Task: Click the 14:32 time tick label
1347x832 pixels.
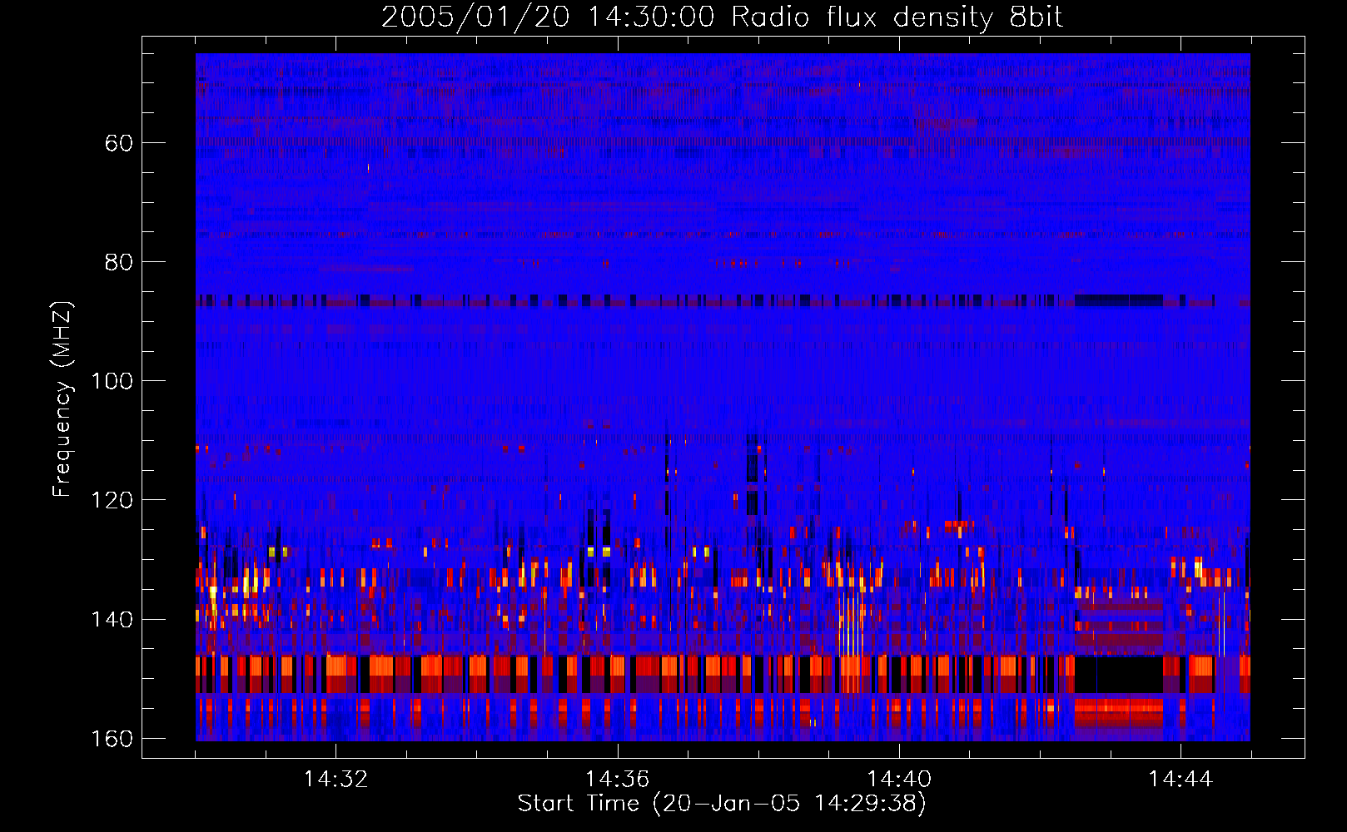Action: [x=336, y=780]
